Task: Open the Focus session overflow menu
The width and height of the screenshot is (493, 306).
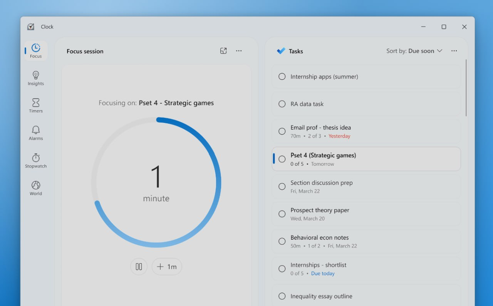Action: (239, 50)
